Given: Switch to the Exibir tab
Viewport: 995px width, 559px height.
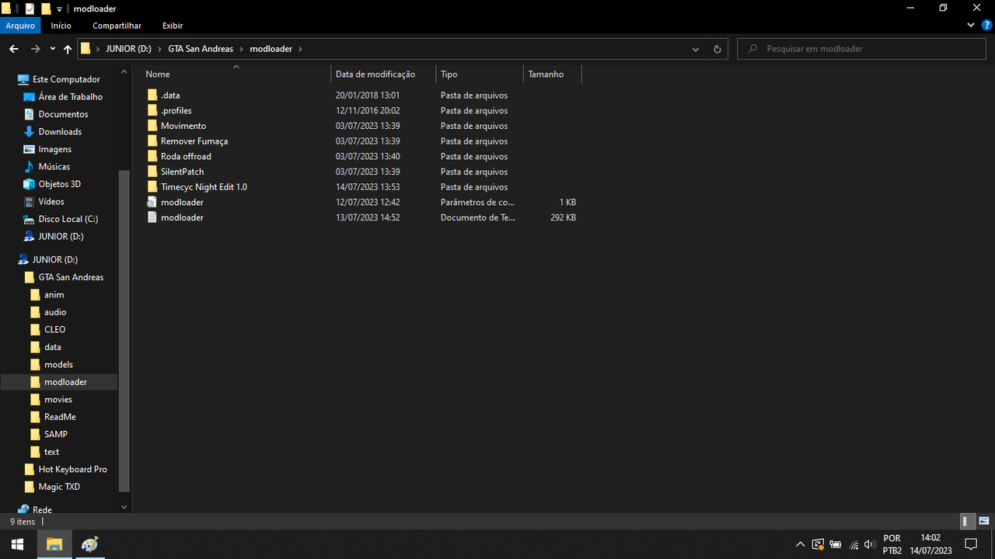Looking at the screenshot, I should [x=173, y=26].
